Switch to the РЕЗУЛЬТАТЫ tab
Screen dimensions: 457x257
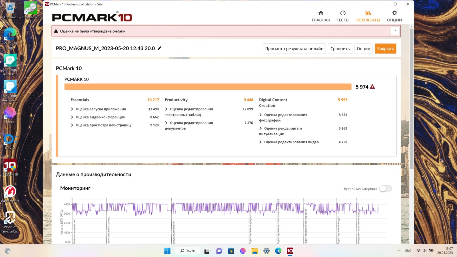(x=368, y=16)
